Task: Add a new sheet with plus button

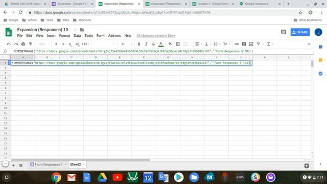Action: [x=13, y=165]
